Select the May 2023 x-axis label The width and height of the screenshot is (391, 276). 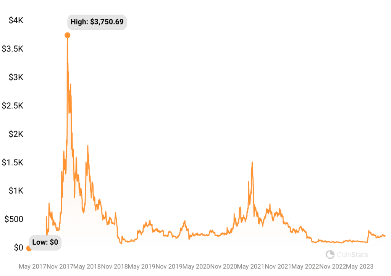pyautogui.click(x=360, y=266)
